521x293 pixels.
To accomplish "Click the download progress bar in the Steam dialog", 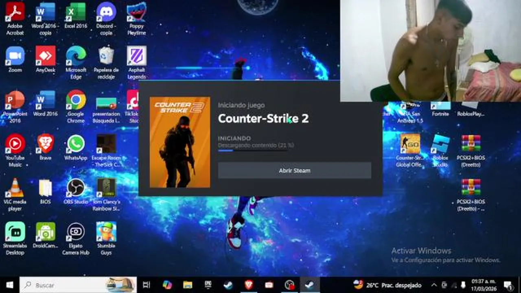I will (x=254, y=151).
